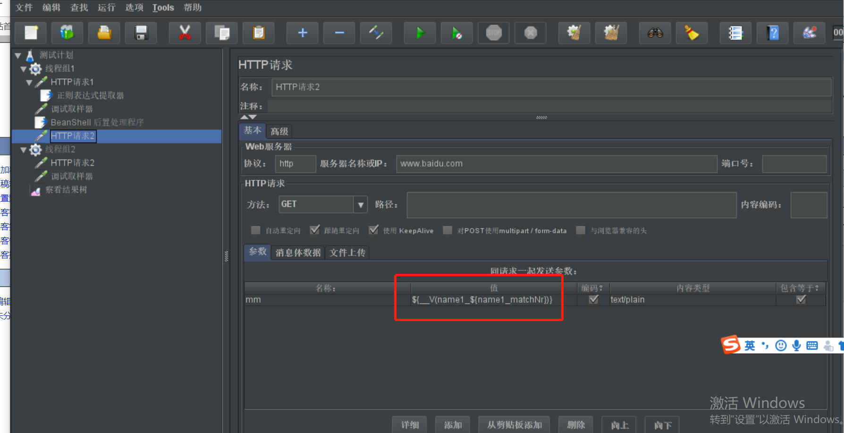Click the 详细 button
The height and width of the screenshot is (433, 844).
(x=410, y=425)
